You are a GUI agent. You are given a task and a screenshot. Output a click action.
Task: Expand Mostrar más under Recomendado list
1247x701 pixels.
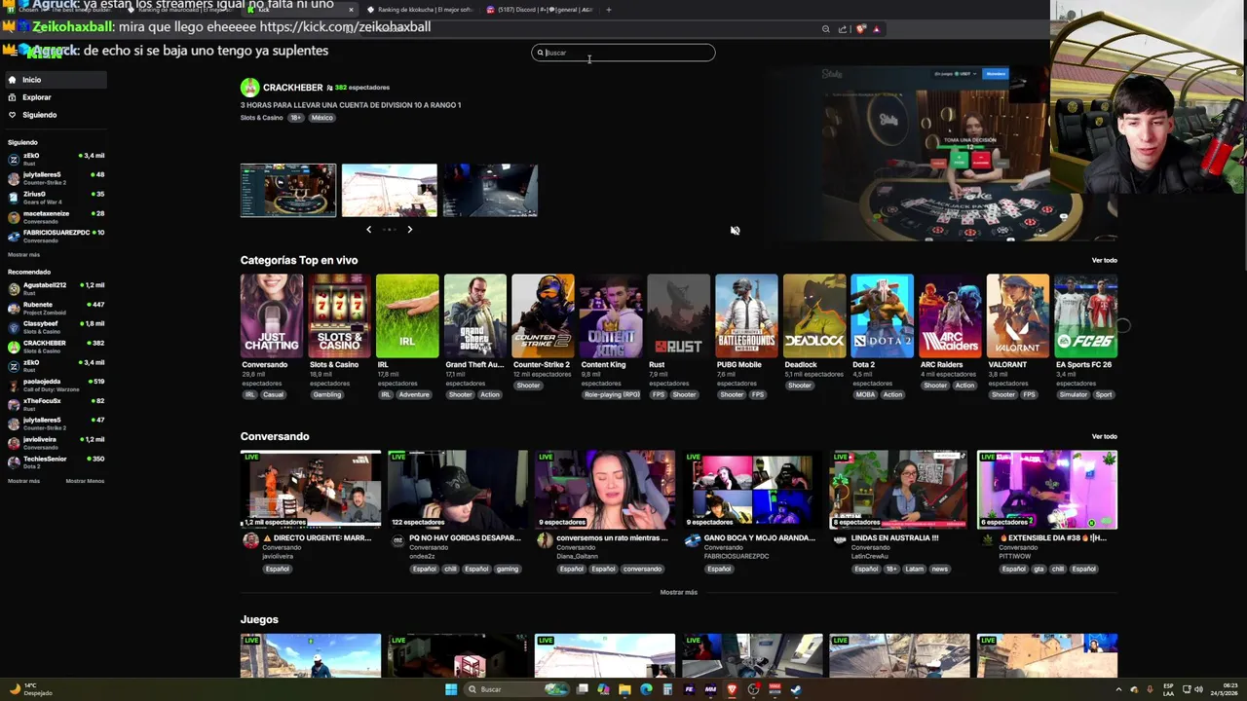click(23, 481)
